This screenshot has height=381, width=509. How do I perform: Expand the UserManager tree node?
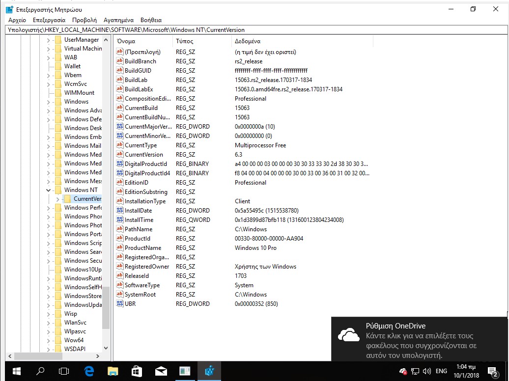click(48, 40)
